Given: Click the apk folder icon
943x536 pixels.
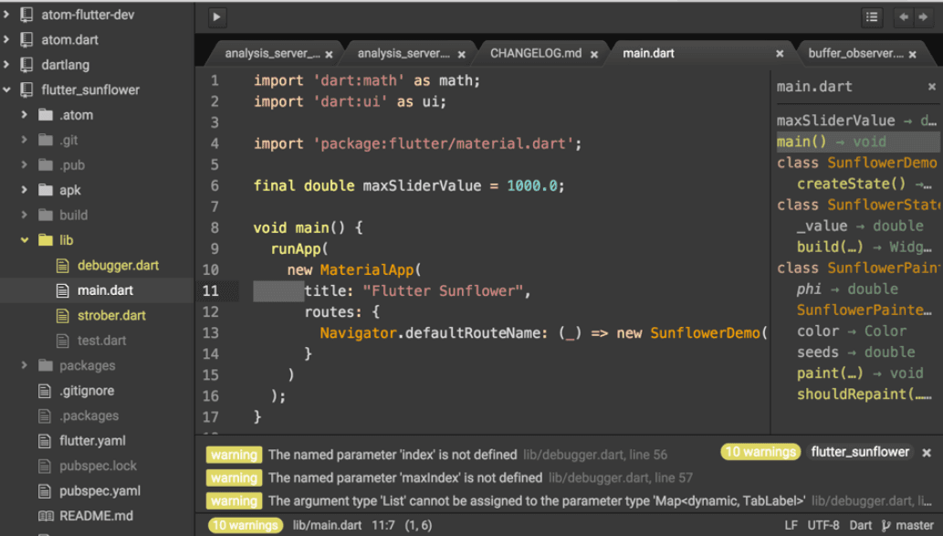Looking at the screenshot, I should (46, 190).
